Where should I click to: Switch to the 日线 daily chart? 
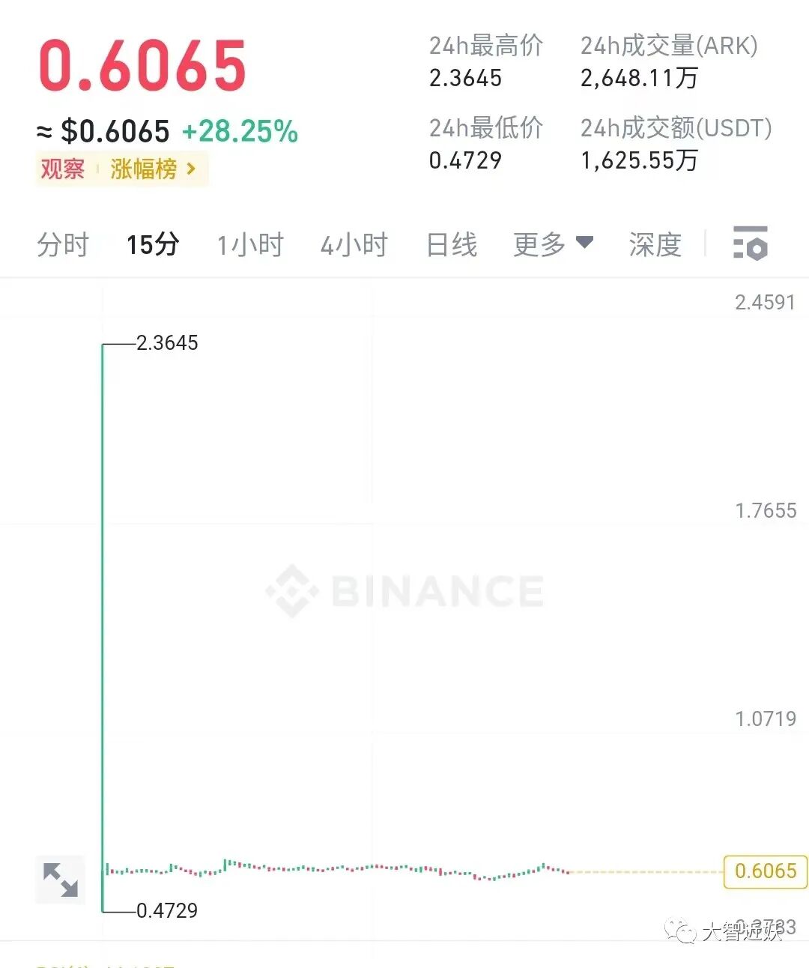click(452, 245)
